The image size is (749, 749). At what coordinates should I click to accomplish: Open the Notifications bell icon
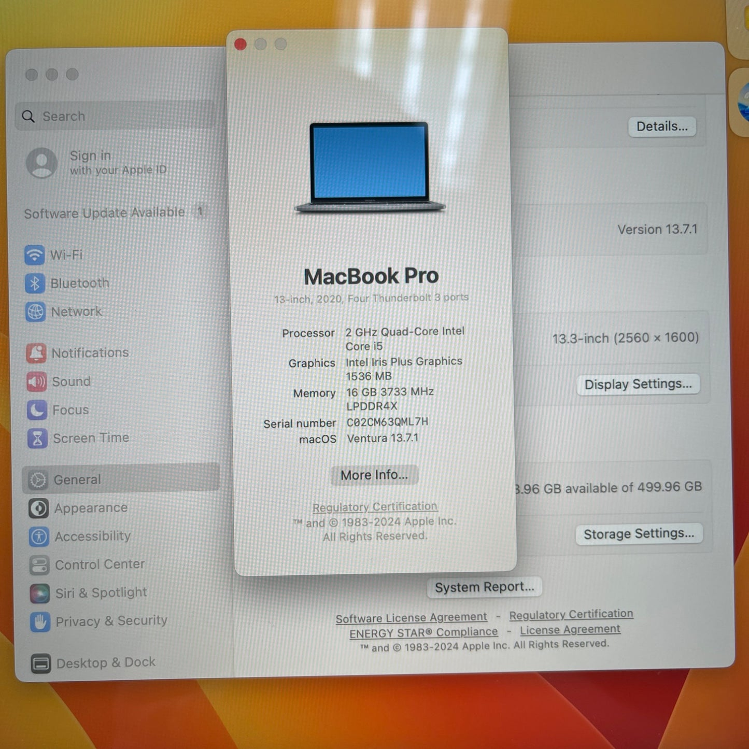coord(36,353)
